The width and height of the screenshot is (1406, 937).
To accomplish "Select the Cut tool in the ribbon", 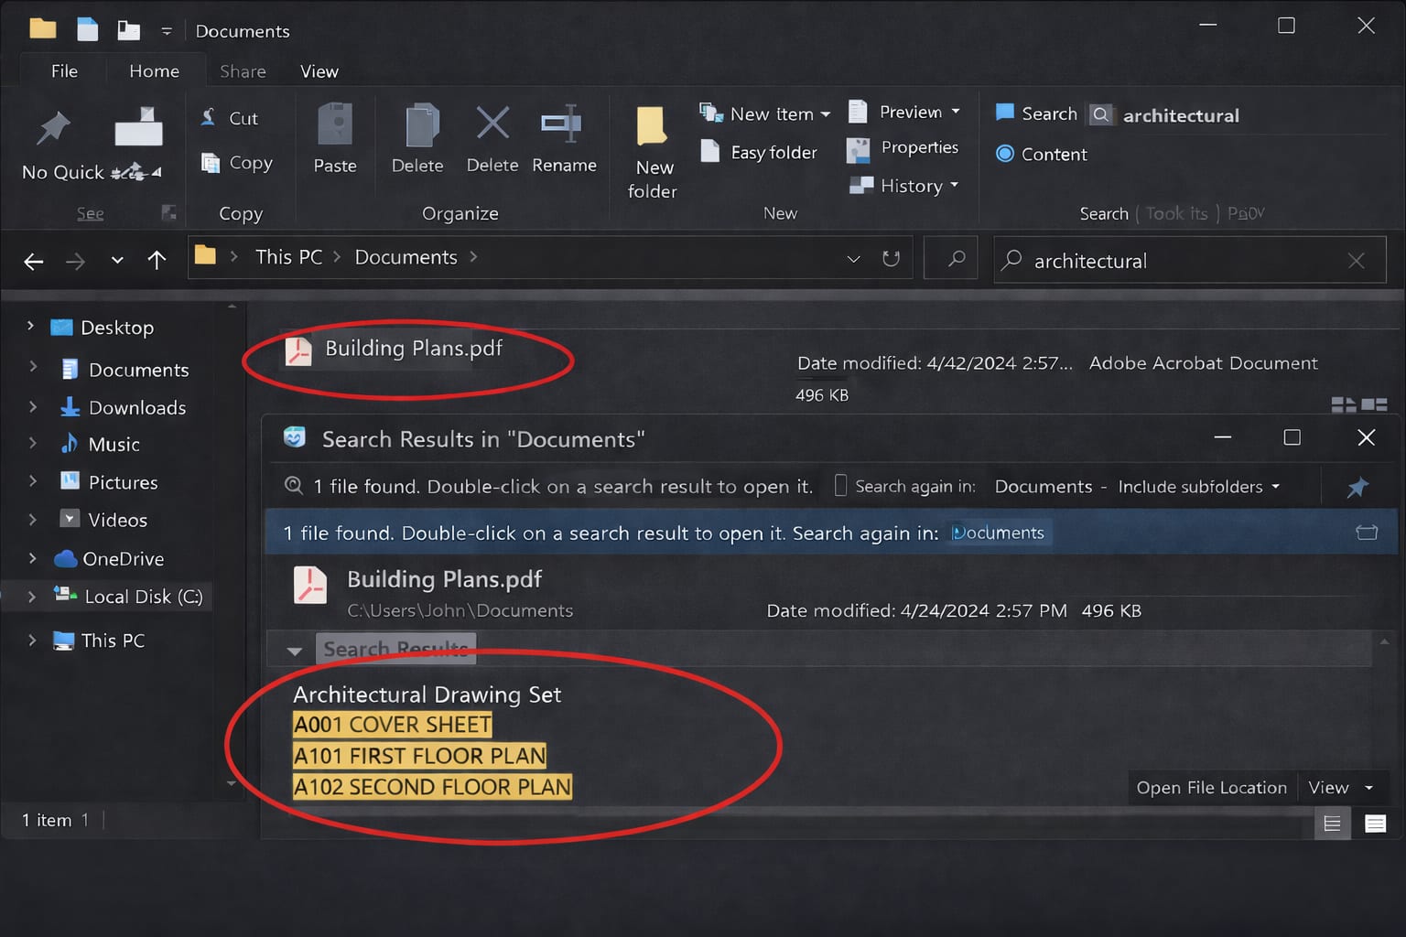I will pyautogui.click(x=227, y=117).
